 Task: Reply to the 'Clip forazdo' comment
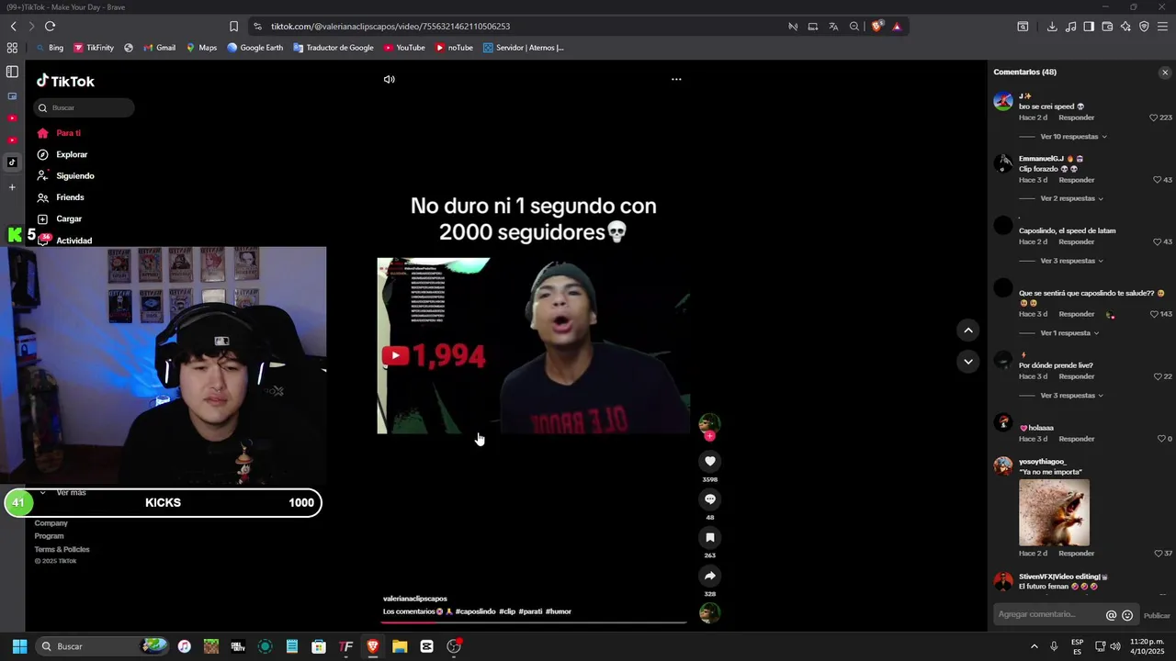[x=1076, y=180]
